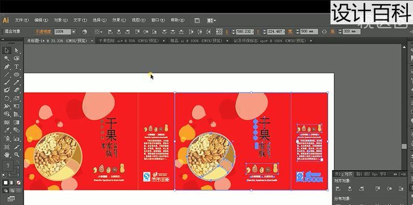The width and height of the screenshot is (413, 205).
Task: Select the Width/Warp tool
Action: 7,106
